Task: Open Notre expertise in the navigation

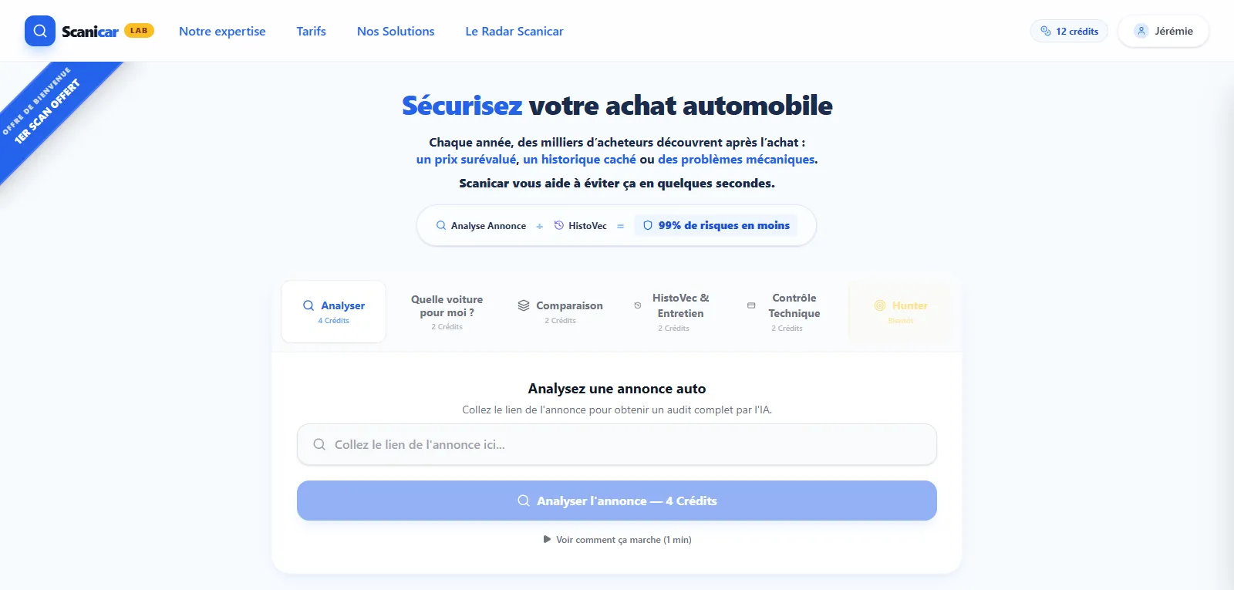Action: click(x=221, y=31)
